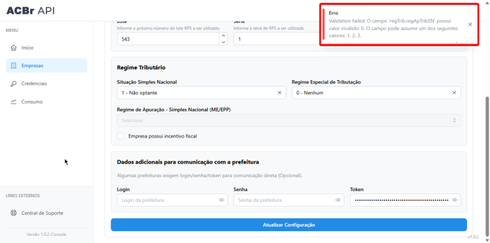Click the scrollbar down arrow
490x243 pixels.
tap(487, 240)
